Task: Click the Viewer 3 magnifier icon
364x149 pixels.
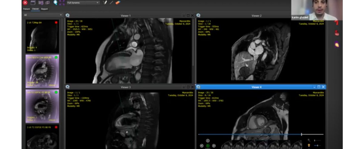Action: pyautogui.click(x=68, y=87)
